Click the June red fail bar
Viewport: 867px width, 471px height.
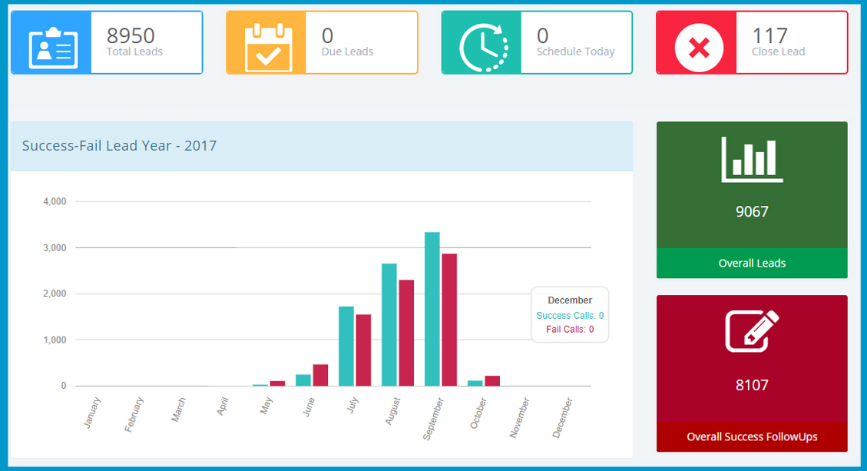(x=320, y=375)
